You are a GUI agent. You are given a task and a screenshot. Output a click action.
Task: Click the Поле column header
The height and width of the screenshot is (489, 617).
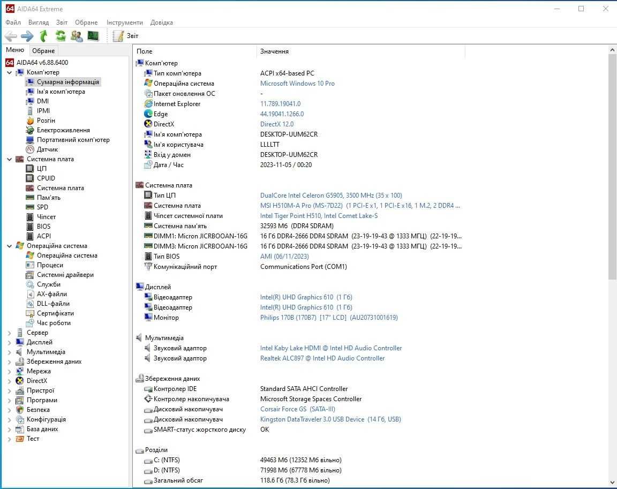(x=195, y=51)
